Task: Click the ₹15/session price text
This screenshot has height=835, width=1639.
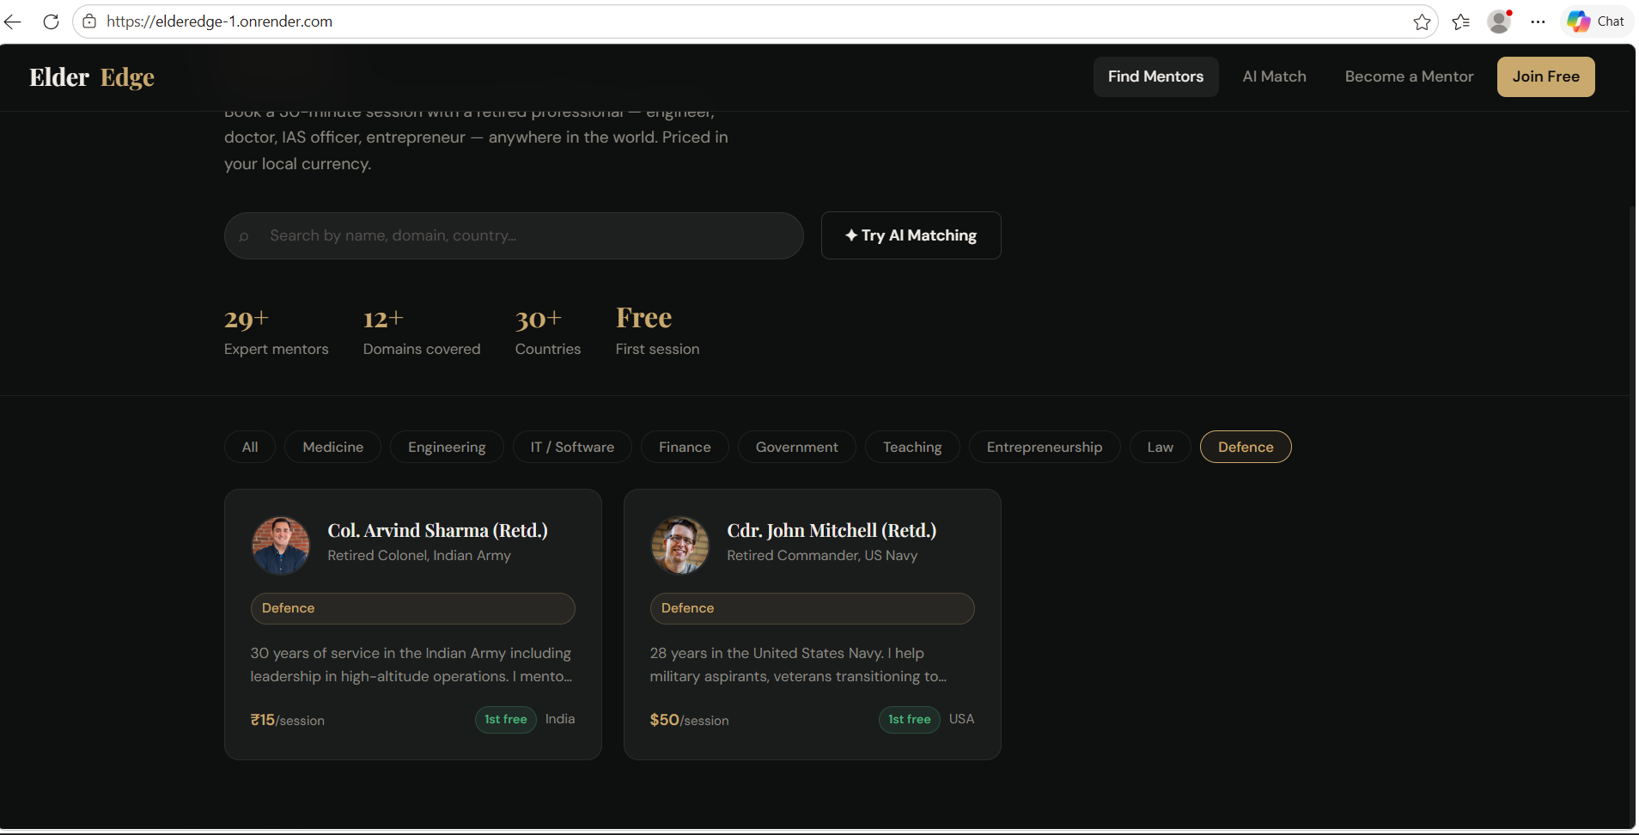Action: tap(287, 720)
